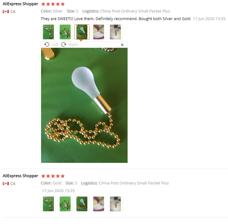Open second thumbnail in Silver review
Viewport: 228px width, 224px height.
[65, 32]
